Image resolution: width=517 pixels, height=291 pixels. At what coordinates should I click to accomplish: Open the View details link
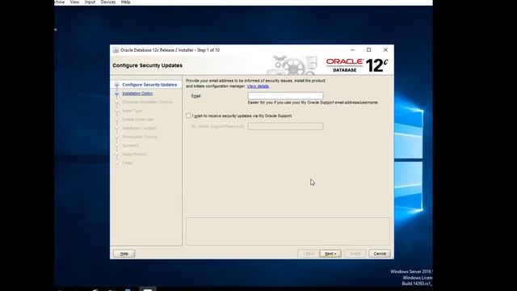pyautogui.click(x=258, y=86)
